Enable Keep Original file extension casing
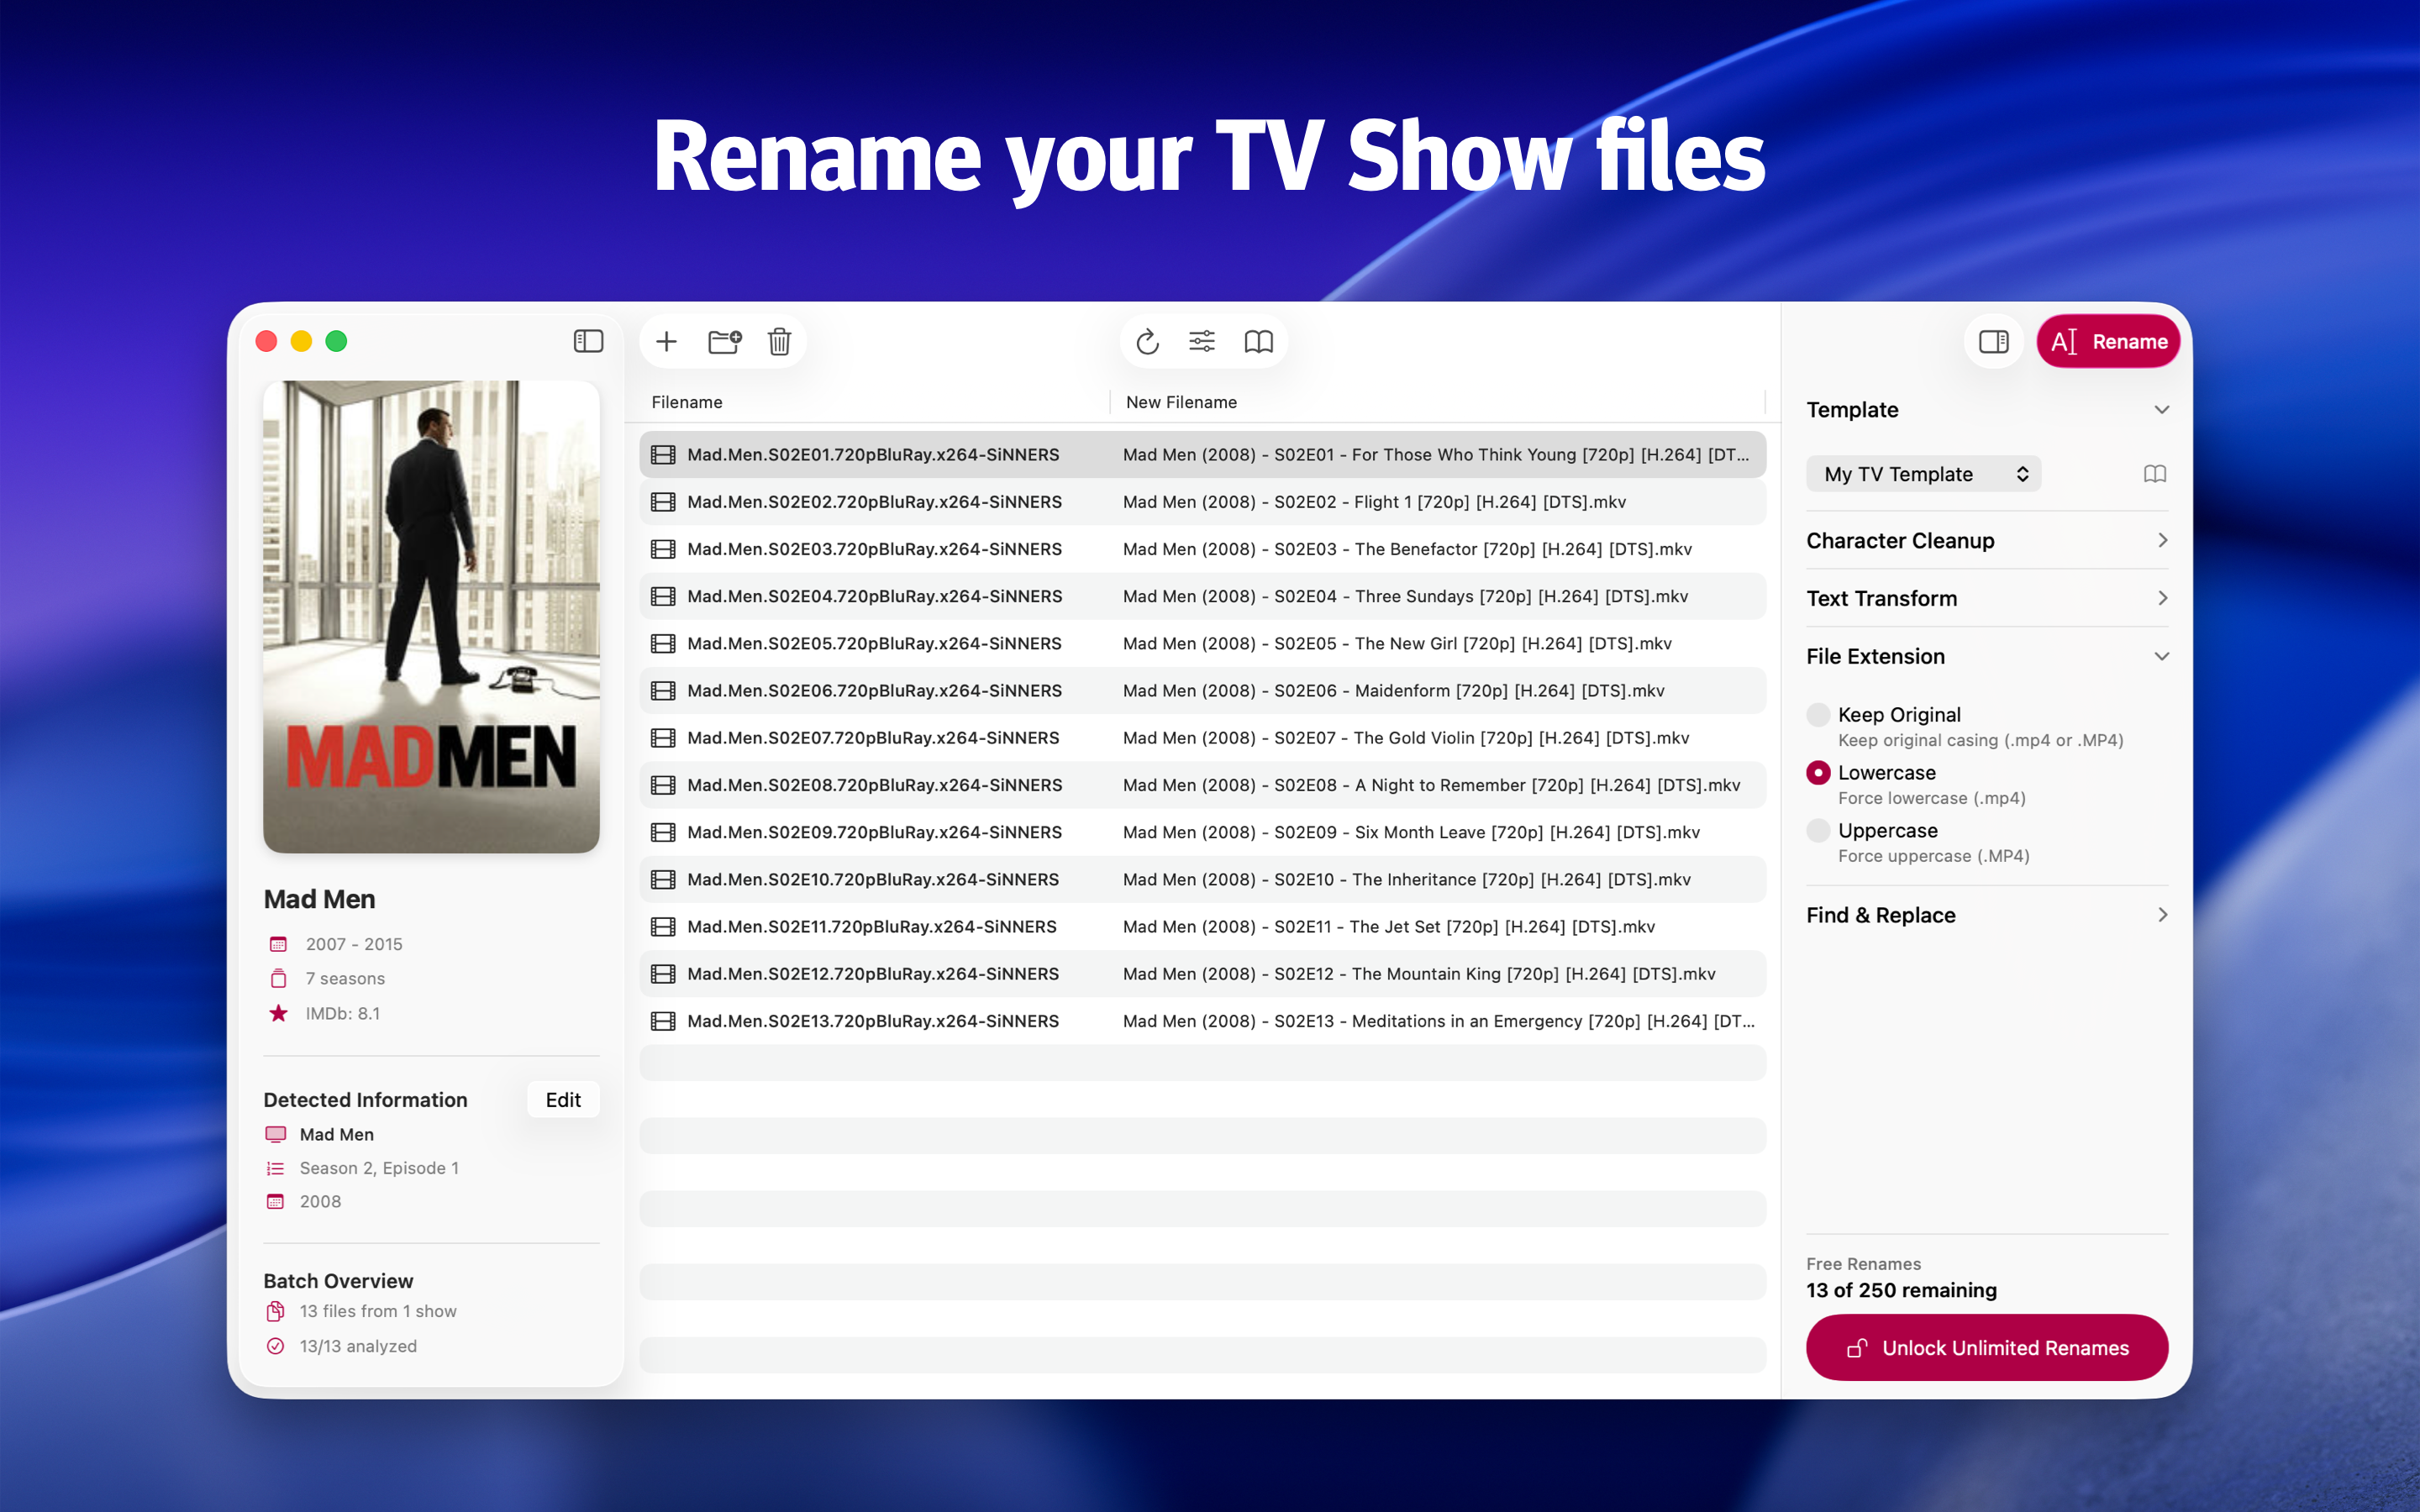Image resolution: width=2420 pixels, height=1512 pixels. point(1818,714)
